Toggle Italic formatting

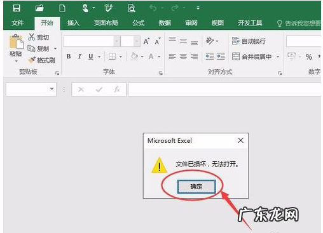point(79,57)
